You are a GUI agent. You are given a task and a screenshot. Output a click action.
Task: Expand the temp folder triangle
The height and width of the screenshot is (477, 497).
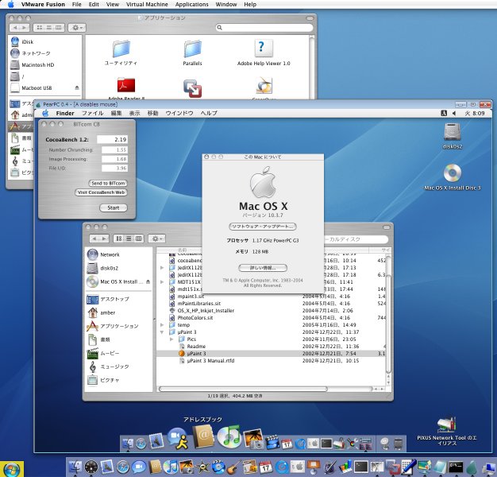(x=162, y=325)
